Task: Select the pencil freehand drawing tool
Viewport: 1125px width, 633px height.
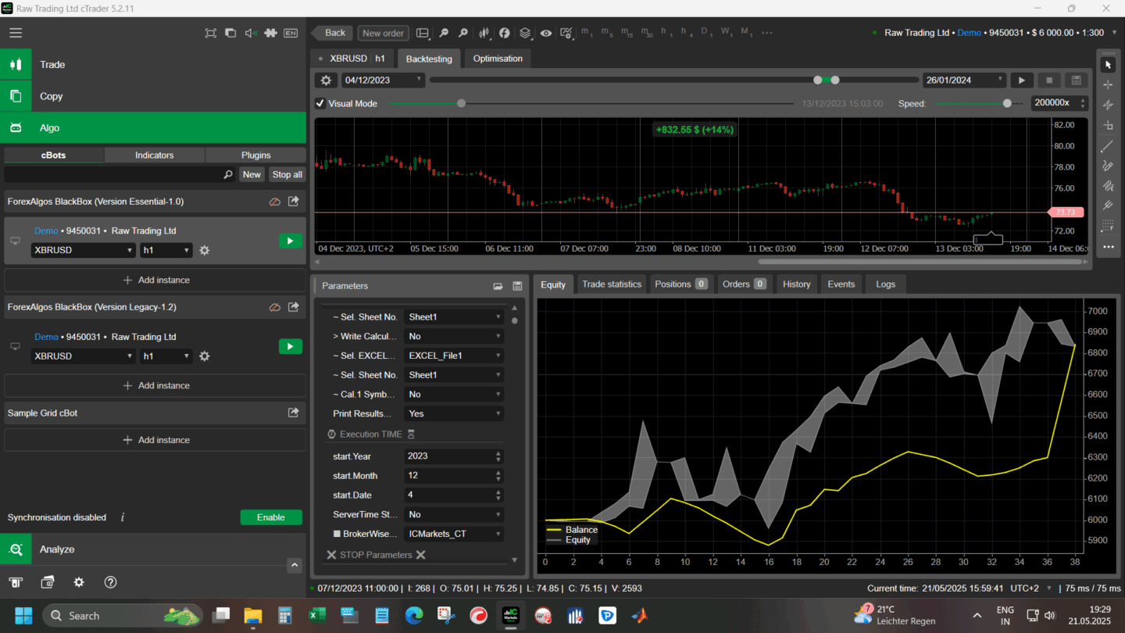Action: [1107, 166]
